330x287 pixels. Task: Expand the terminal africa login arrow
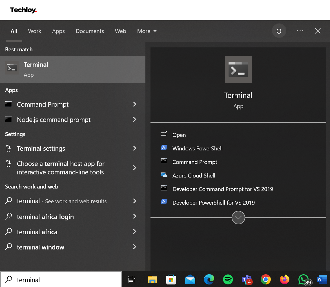point(135,216)
